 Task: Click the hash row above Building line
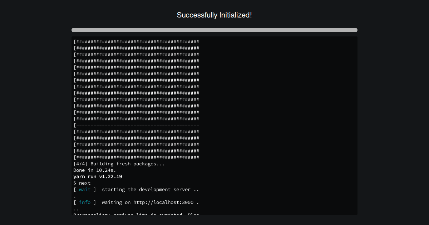(136, 157)
